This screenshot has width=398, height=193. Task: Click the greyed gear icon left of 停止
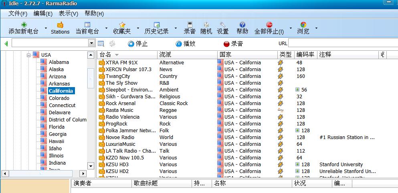pos(112,44)
